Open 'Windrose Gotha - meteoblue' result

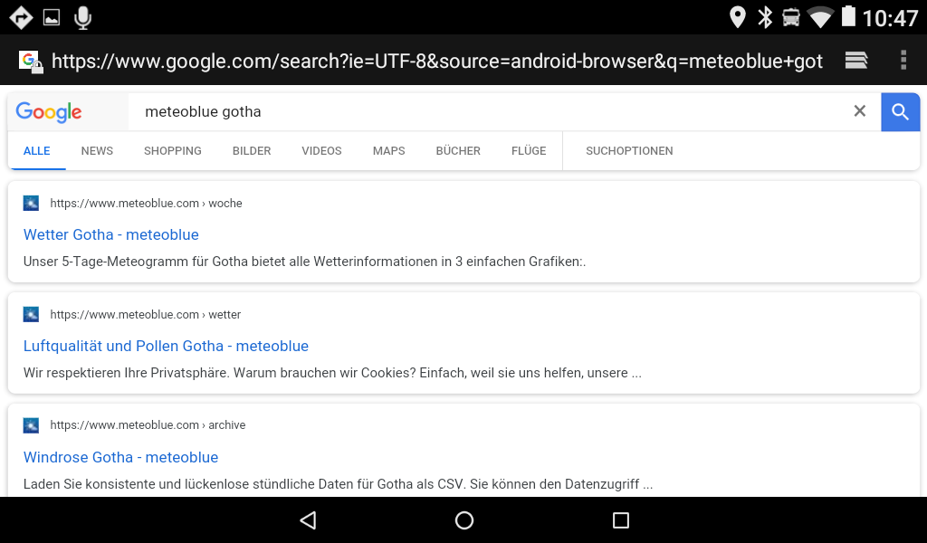pyautogui.click(x=120, y=458)
